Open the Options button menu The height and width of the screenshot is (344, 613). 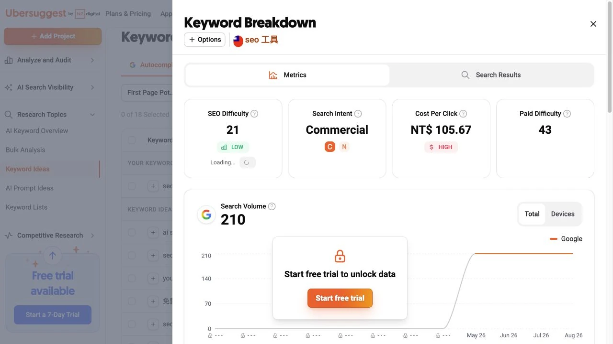point(204,40)
